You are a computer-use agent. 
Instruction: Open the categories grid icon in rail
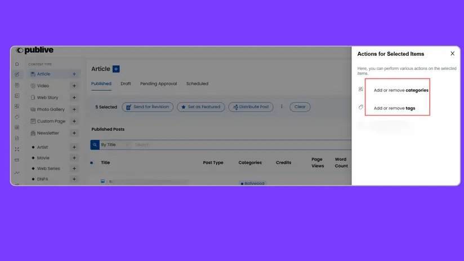17,107
